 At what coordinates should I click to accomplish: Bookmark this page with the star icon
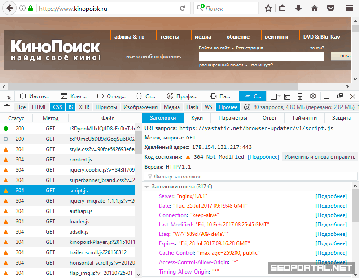268,8
